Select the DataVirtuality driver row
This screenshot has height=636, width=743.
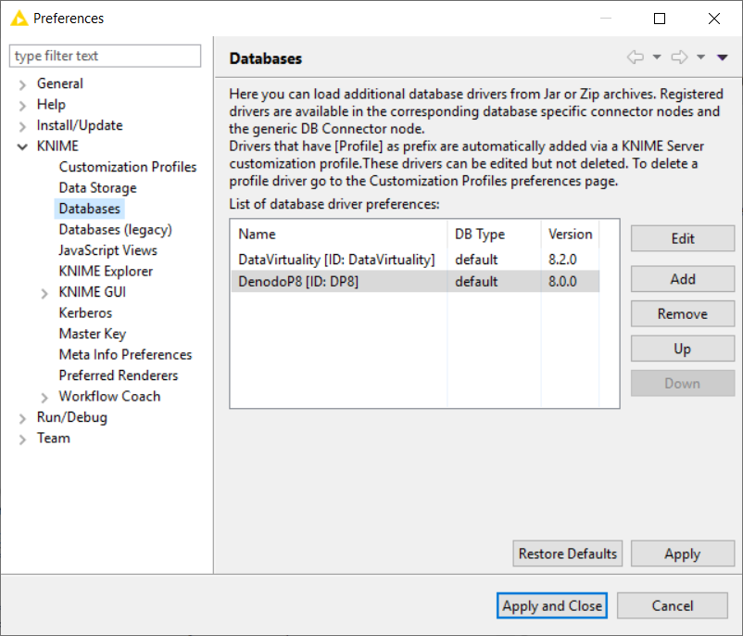point(416,260)
